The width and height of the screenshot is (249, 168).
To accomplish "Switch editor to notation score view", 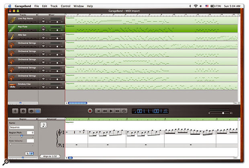I will [x=31, y=153].
